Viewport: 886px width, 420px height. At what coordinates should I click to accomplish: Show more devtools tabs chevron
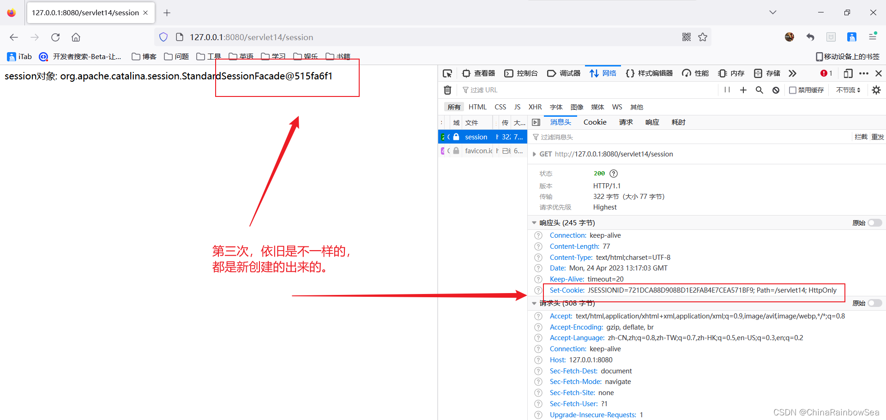point(793,73)
